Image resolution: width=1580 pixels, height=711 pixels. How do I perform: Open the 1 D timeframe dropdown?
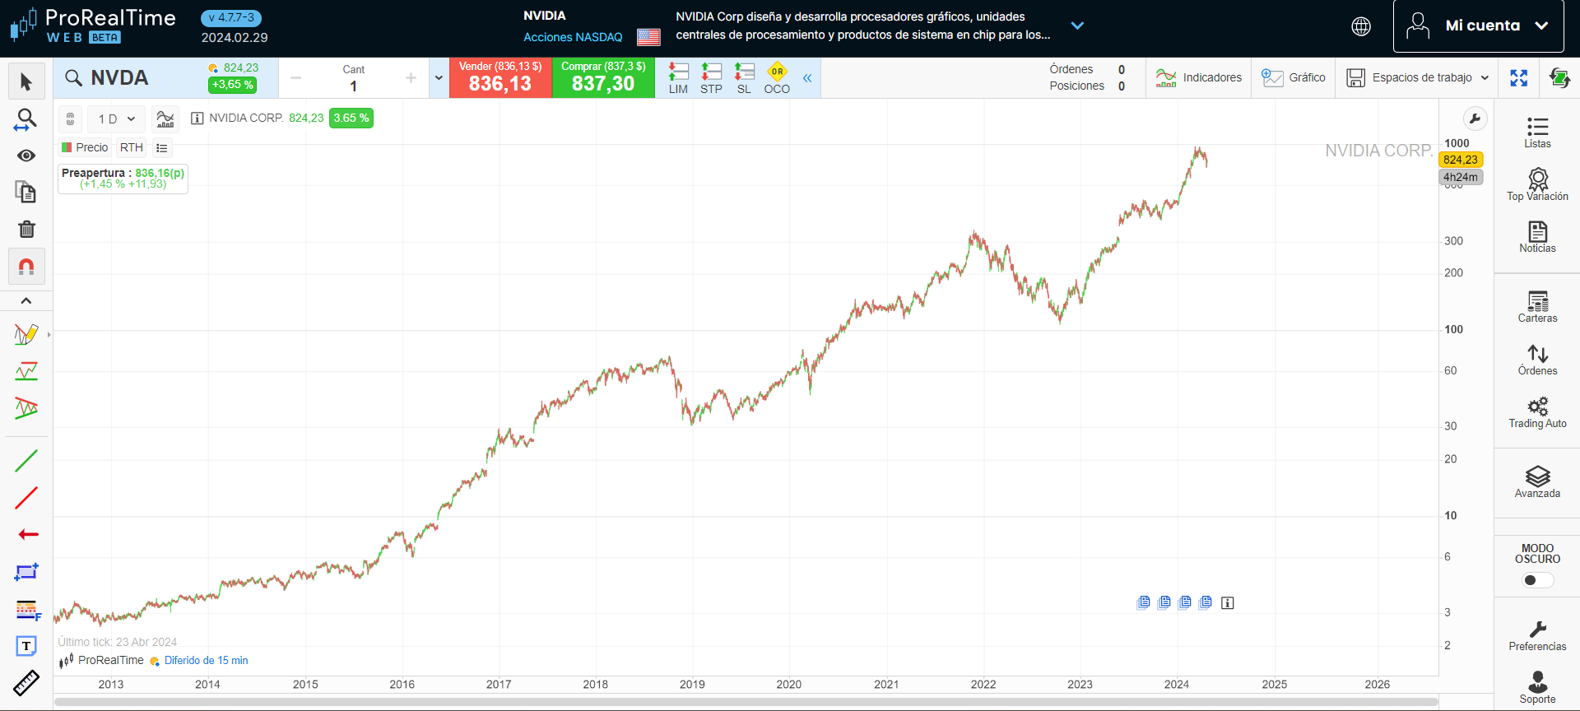coord(116,118)
